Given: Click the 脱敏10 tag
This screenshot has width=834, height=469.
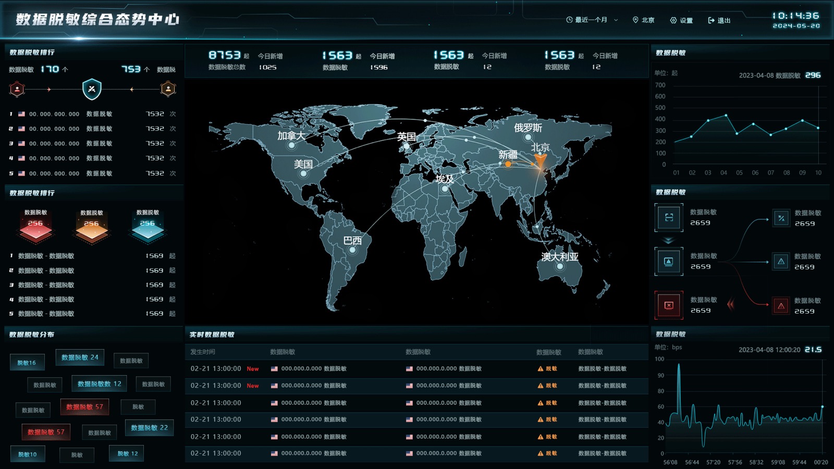Looking at the screenshot, I should (28, 454).
